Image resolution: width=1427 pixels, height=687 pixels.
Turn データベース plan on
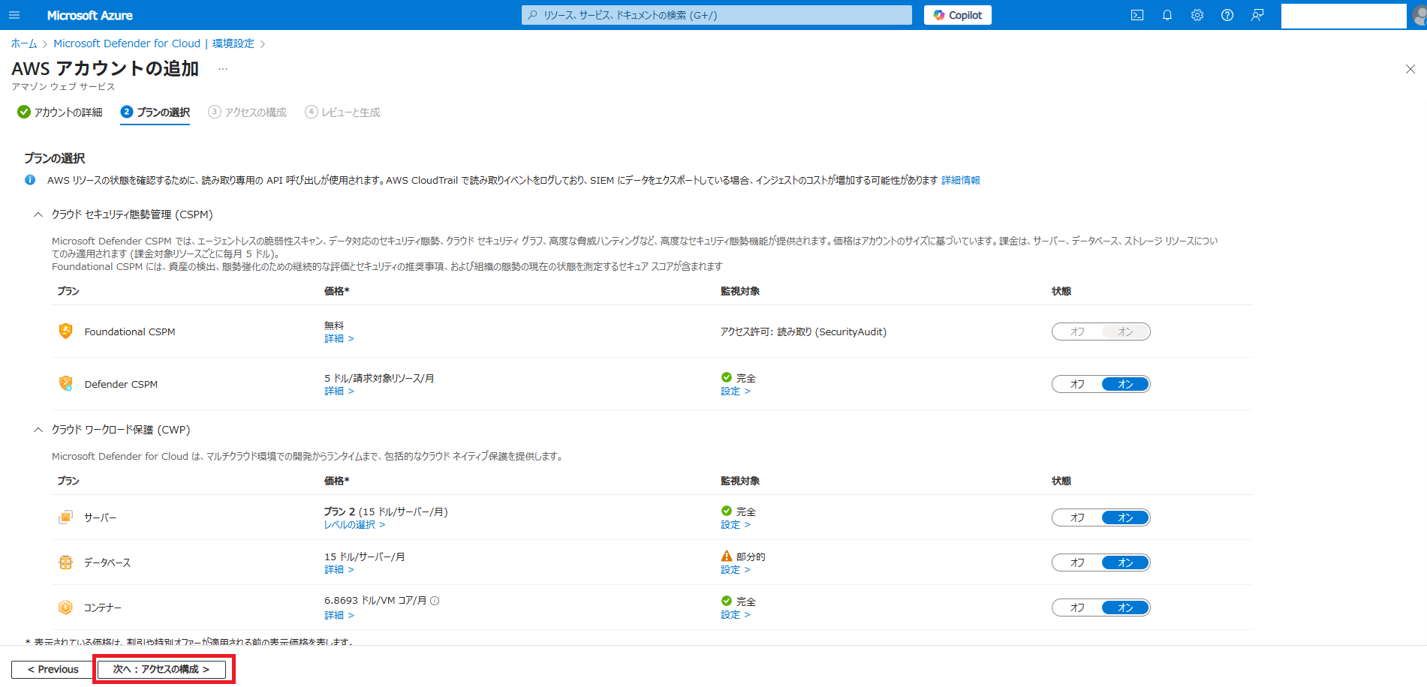pyautogui.click(x=1125, y=562)
